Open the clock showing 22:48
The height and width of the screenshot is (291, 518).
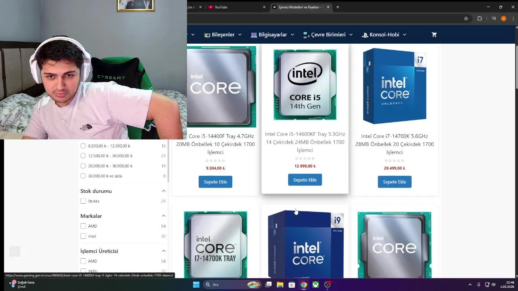click(507, 285)
